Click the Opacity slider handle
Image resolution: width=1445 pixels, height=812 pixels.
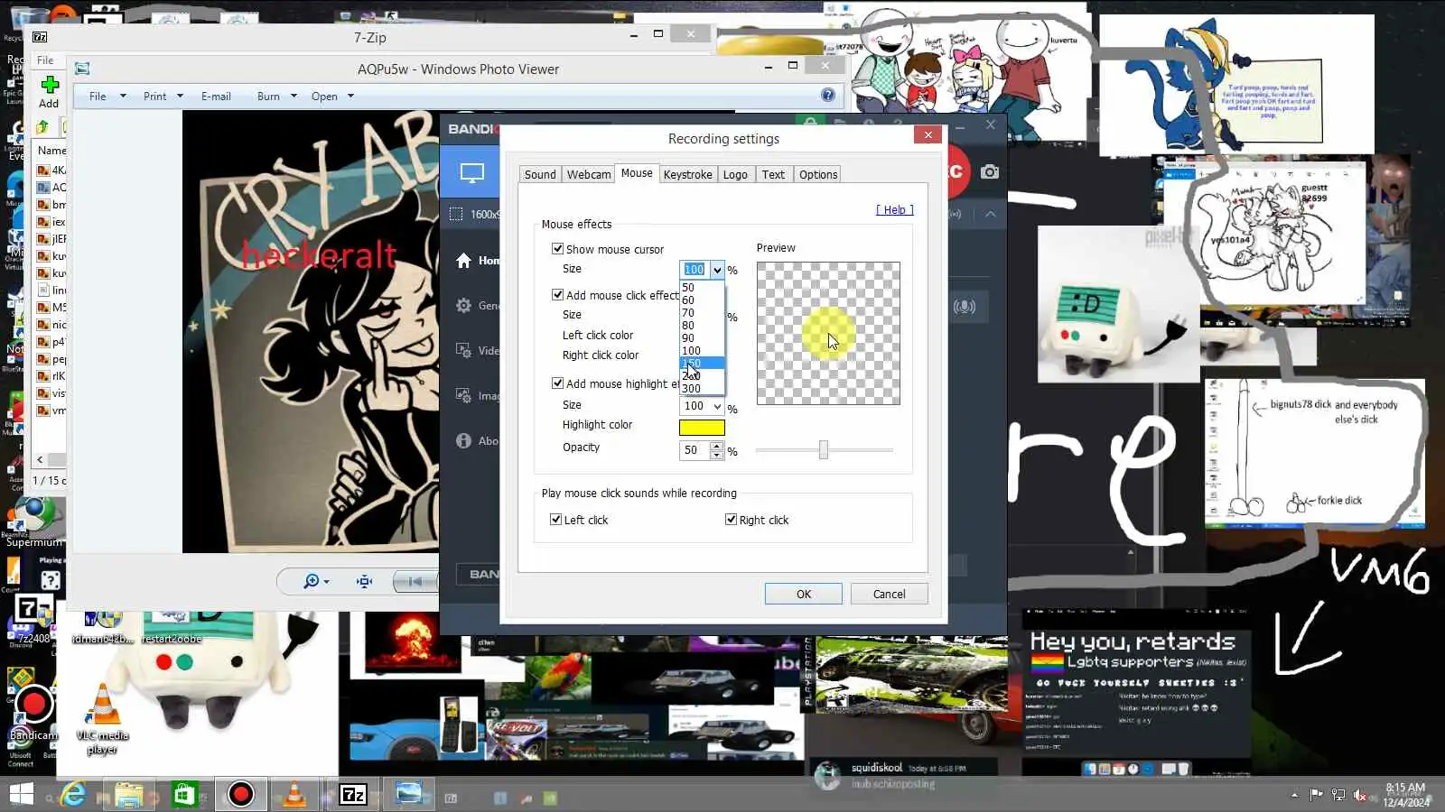tap(824, 449)
